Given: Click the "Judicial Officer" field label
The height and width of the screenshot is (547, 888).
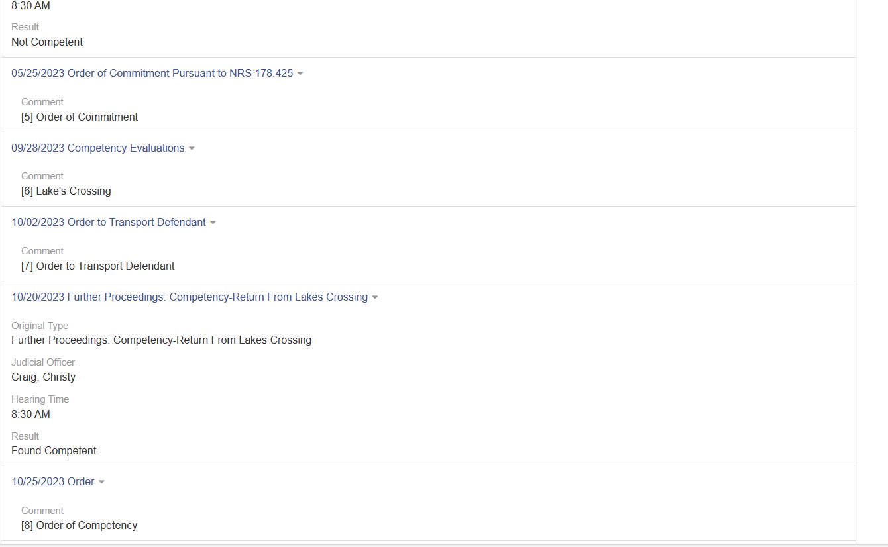Looking at the screenshot, I should 43,362.
